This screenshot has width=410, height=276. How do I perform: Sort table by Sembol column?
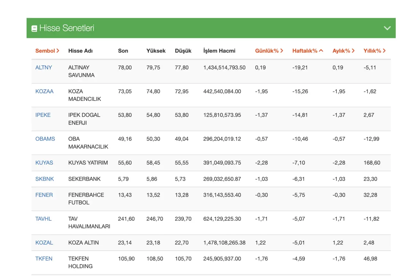47,51
